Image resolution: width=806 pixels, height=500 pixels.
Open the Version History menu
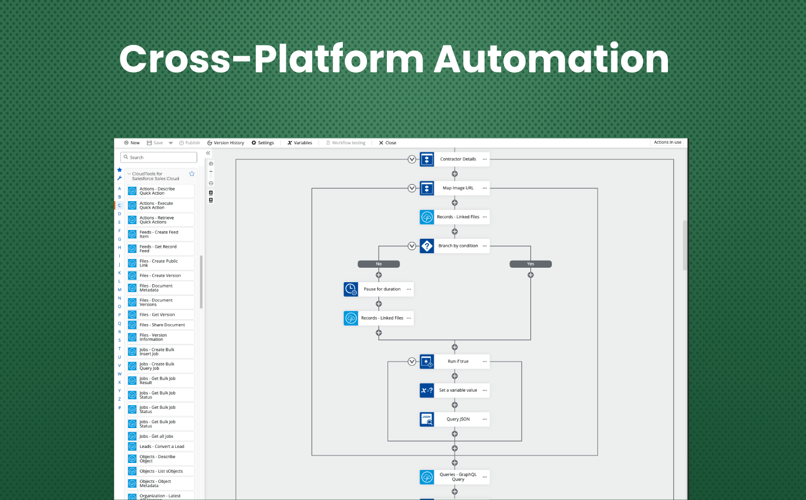point(225,143)
